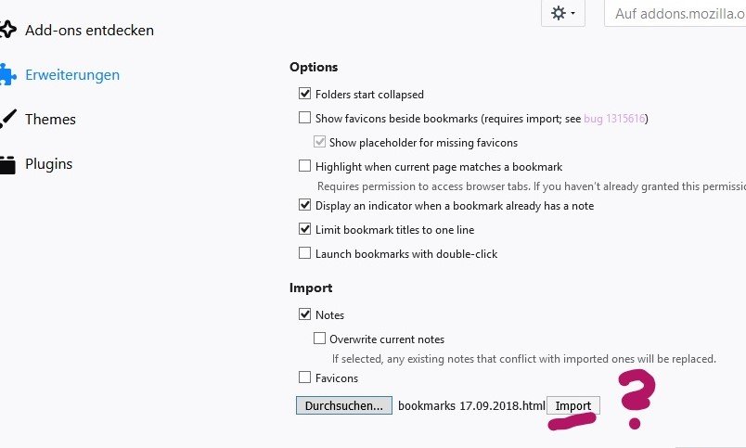This screenshot has width=746, height=448.
Task: Enable Show favicons beside bookmarks
Action: (305, 118)
